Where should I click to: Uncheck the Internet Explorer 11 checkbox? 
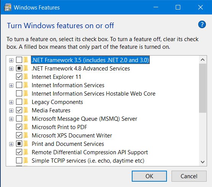pyautogui.click(x=19, y=77)
